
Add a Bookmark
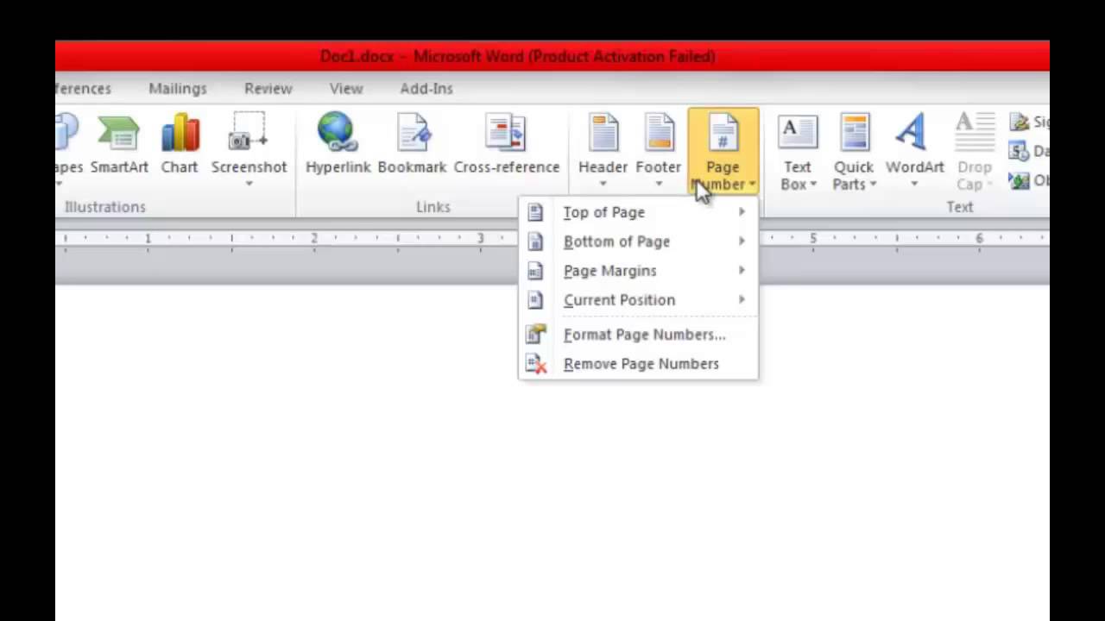coord(412,145)
